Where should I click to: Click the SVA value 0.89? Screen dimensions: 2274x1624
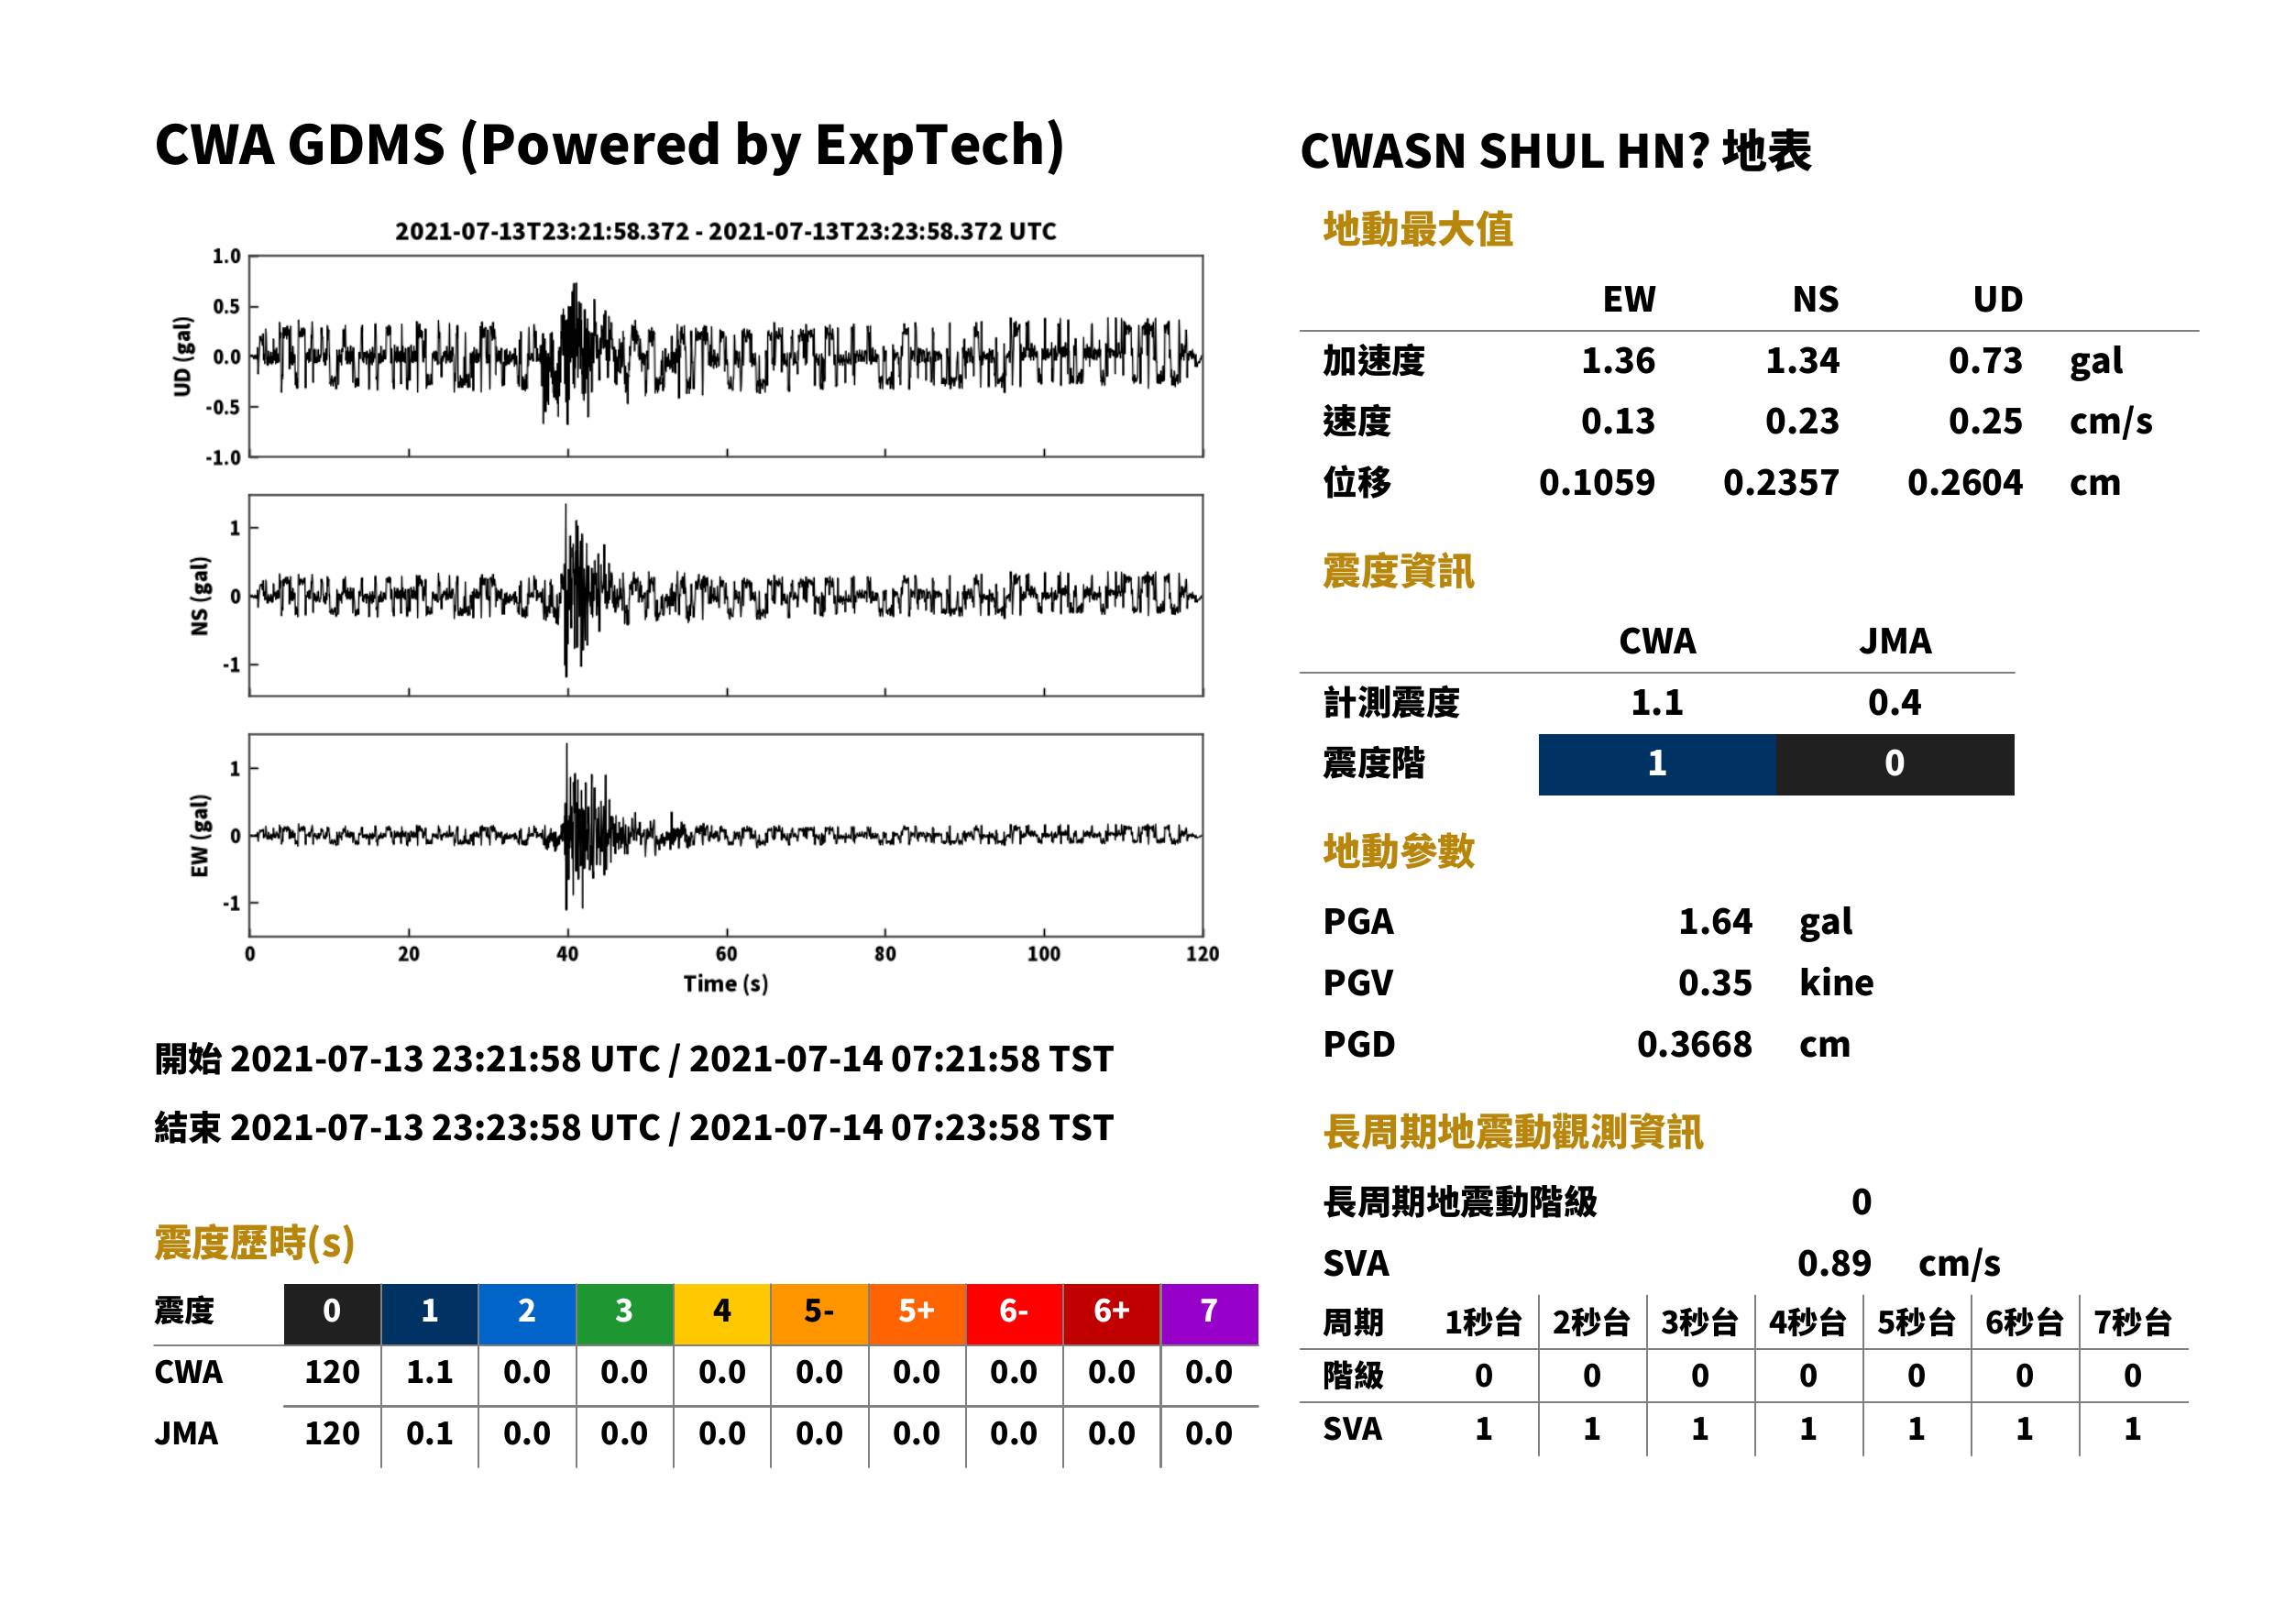coord(1834,1263)
